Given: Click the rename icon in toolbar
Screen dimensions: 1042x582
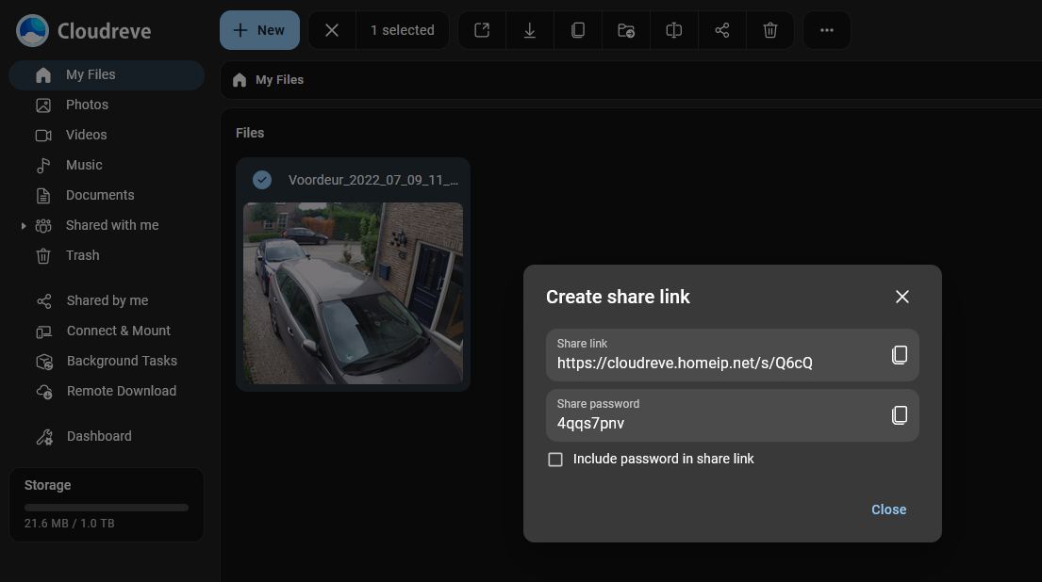Looking at the screenshot, I should (x=674, y=30).
